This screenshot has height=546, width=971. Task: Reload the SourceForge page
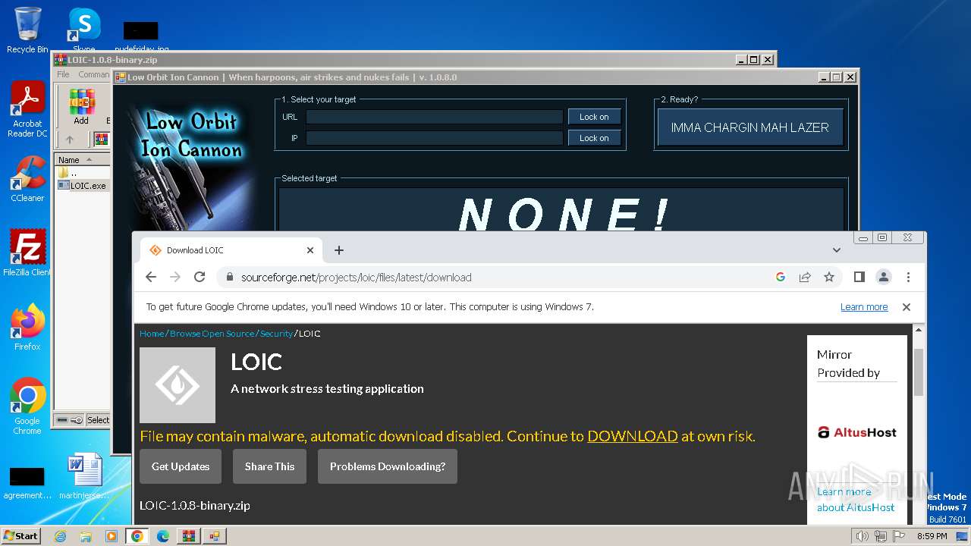pyautogui.click(x=200, y=278)
